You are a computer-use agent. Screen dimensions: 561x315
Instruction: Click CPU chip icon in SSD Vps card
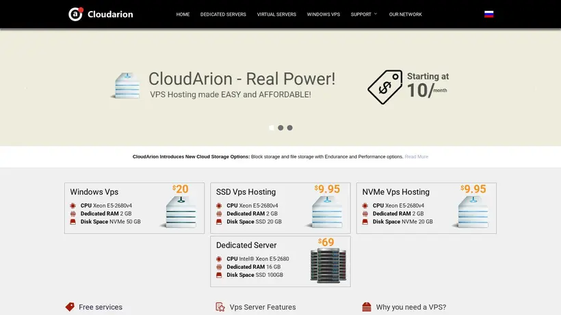pyautogui.click(x=219, y=206)
